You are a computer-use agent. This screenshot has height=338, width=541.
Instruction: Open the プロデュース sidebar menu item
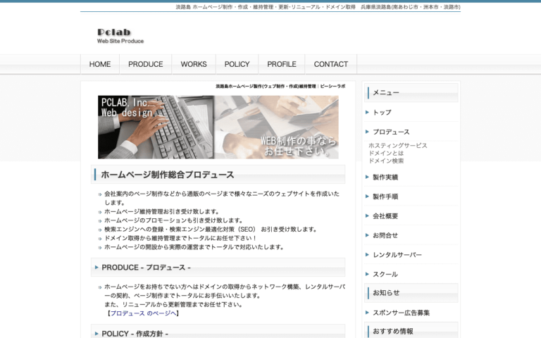(x=391, y=132)
